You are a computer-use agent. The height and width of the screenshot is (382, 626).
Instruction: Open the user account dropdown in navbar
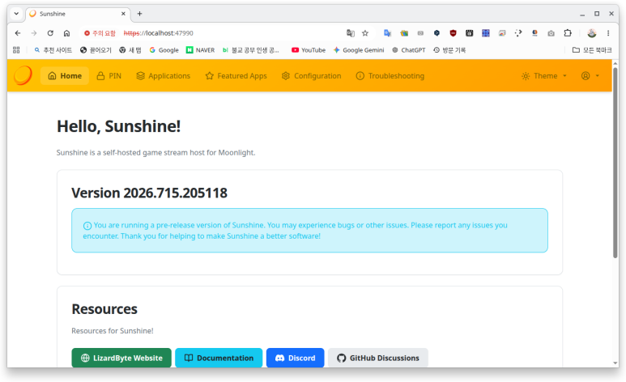pyautogui.click(x=590, y=76)
